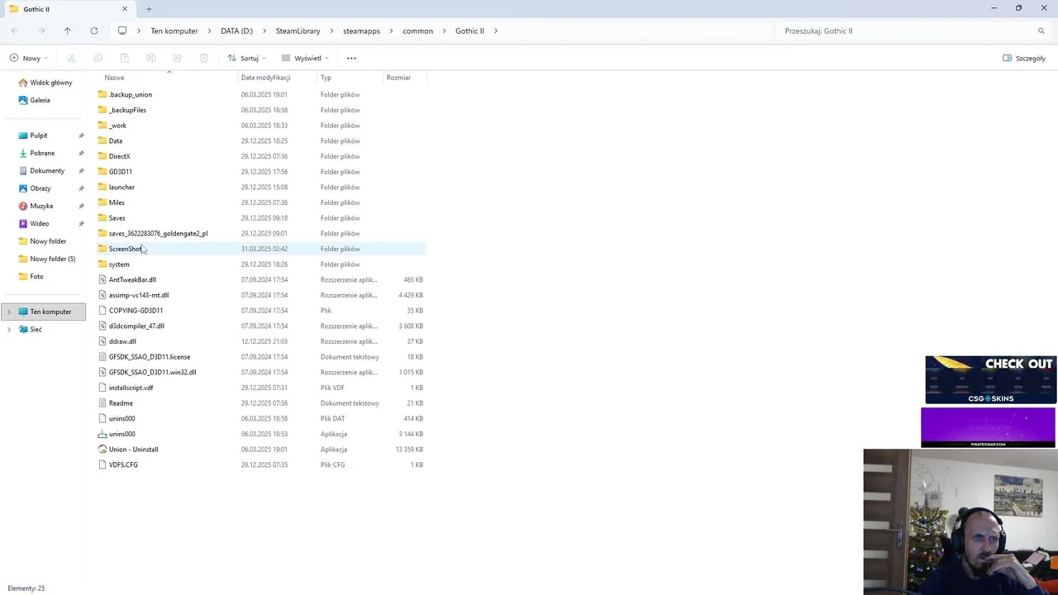Click the search magnifier icon
This screenshot has height=595, width=1058.
(x=1041, y=31)
